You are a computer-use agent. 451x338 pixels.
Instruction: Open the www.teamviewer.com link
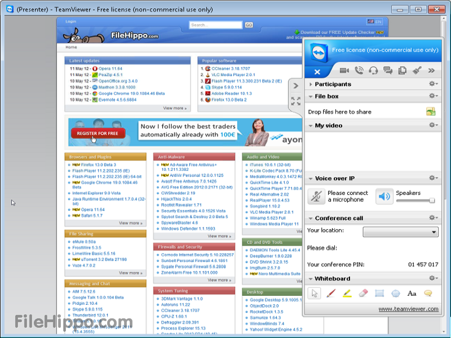408,309
